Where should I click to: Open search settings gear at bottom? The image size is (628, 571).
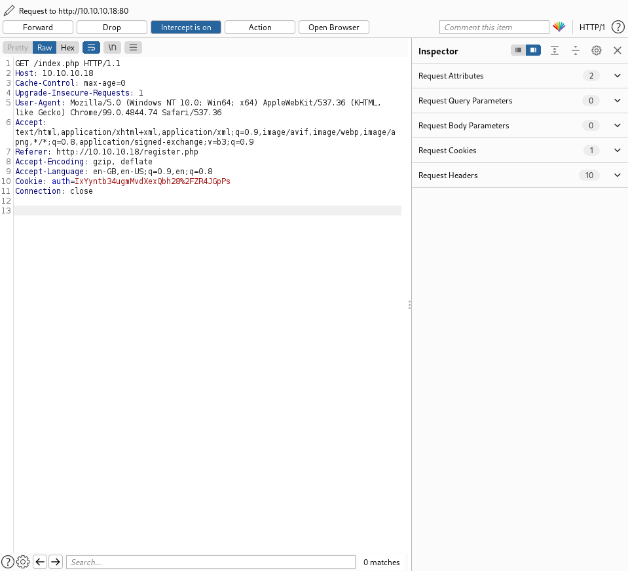pos(23,562)
